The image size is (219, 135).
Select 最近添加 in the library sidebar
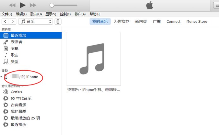[19, 35]
